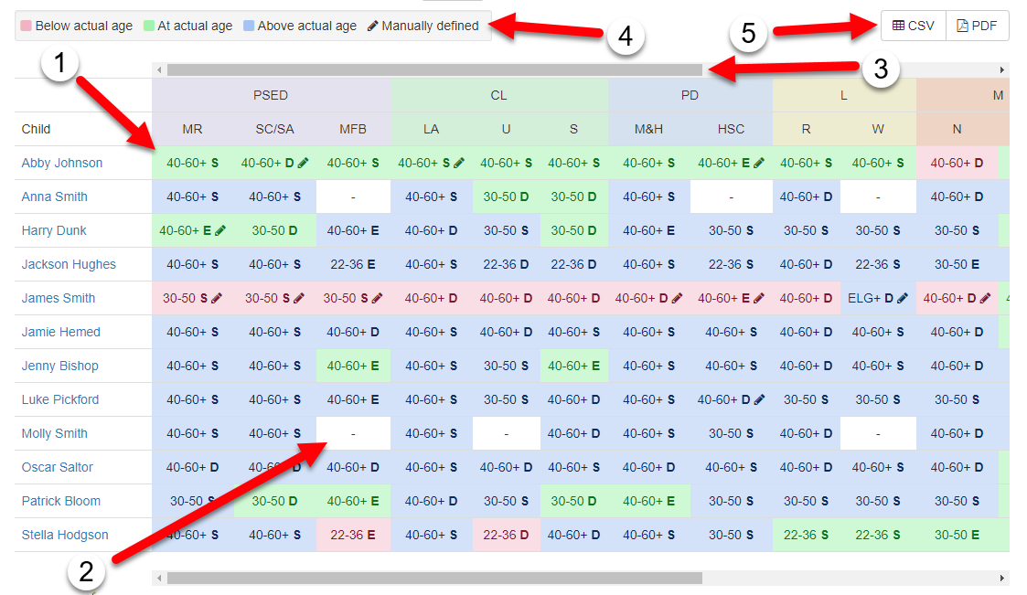Click the top horizontal scrollbar right arrow
The width and height of the screenshot is (1027, 595).
click(x=1002, y=69)
